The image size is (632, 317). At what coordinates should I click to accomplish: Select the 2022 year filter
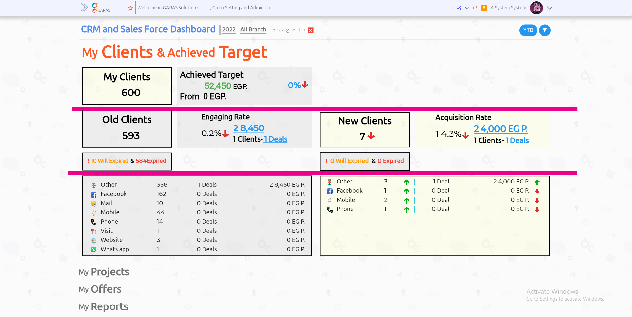[x=229, y=30]
